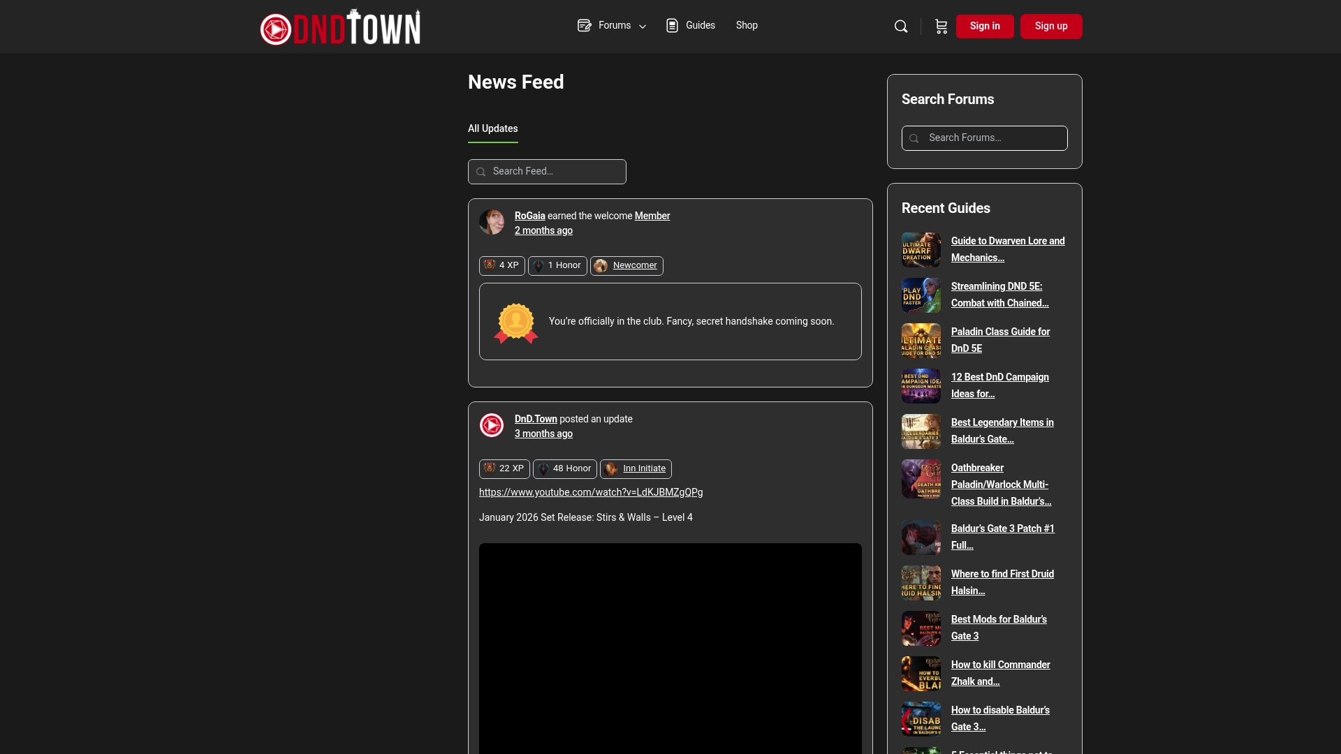Viewport: 1341px width, 754px height.
Task: Open RoGaia's profile link
Action: [529, 216]
